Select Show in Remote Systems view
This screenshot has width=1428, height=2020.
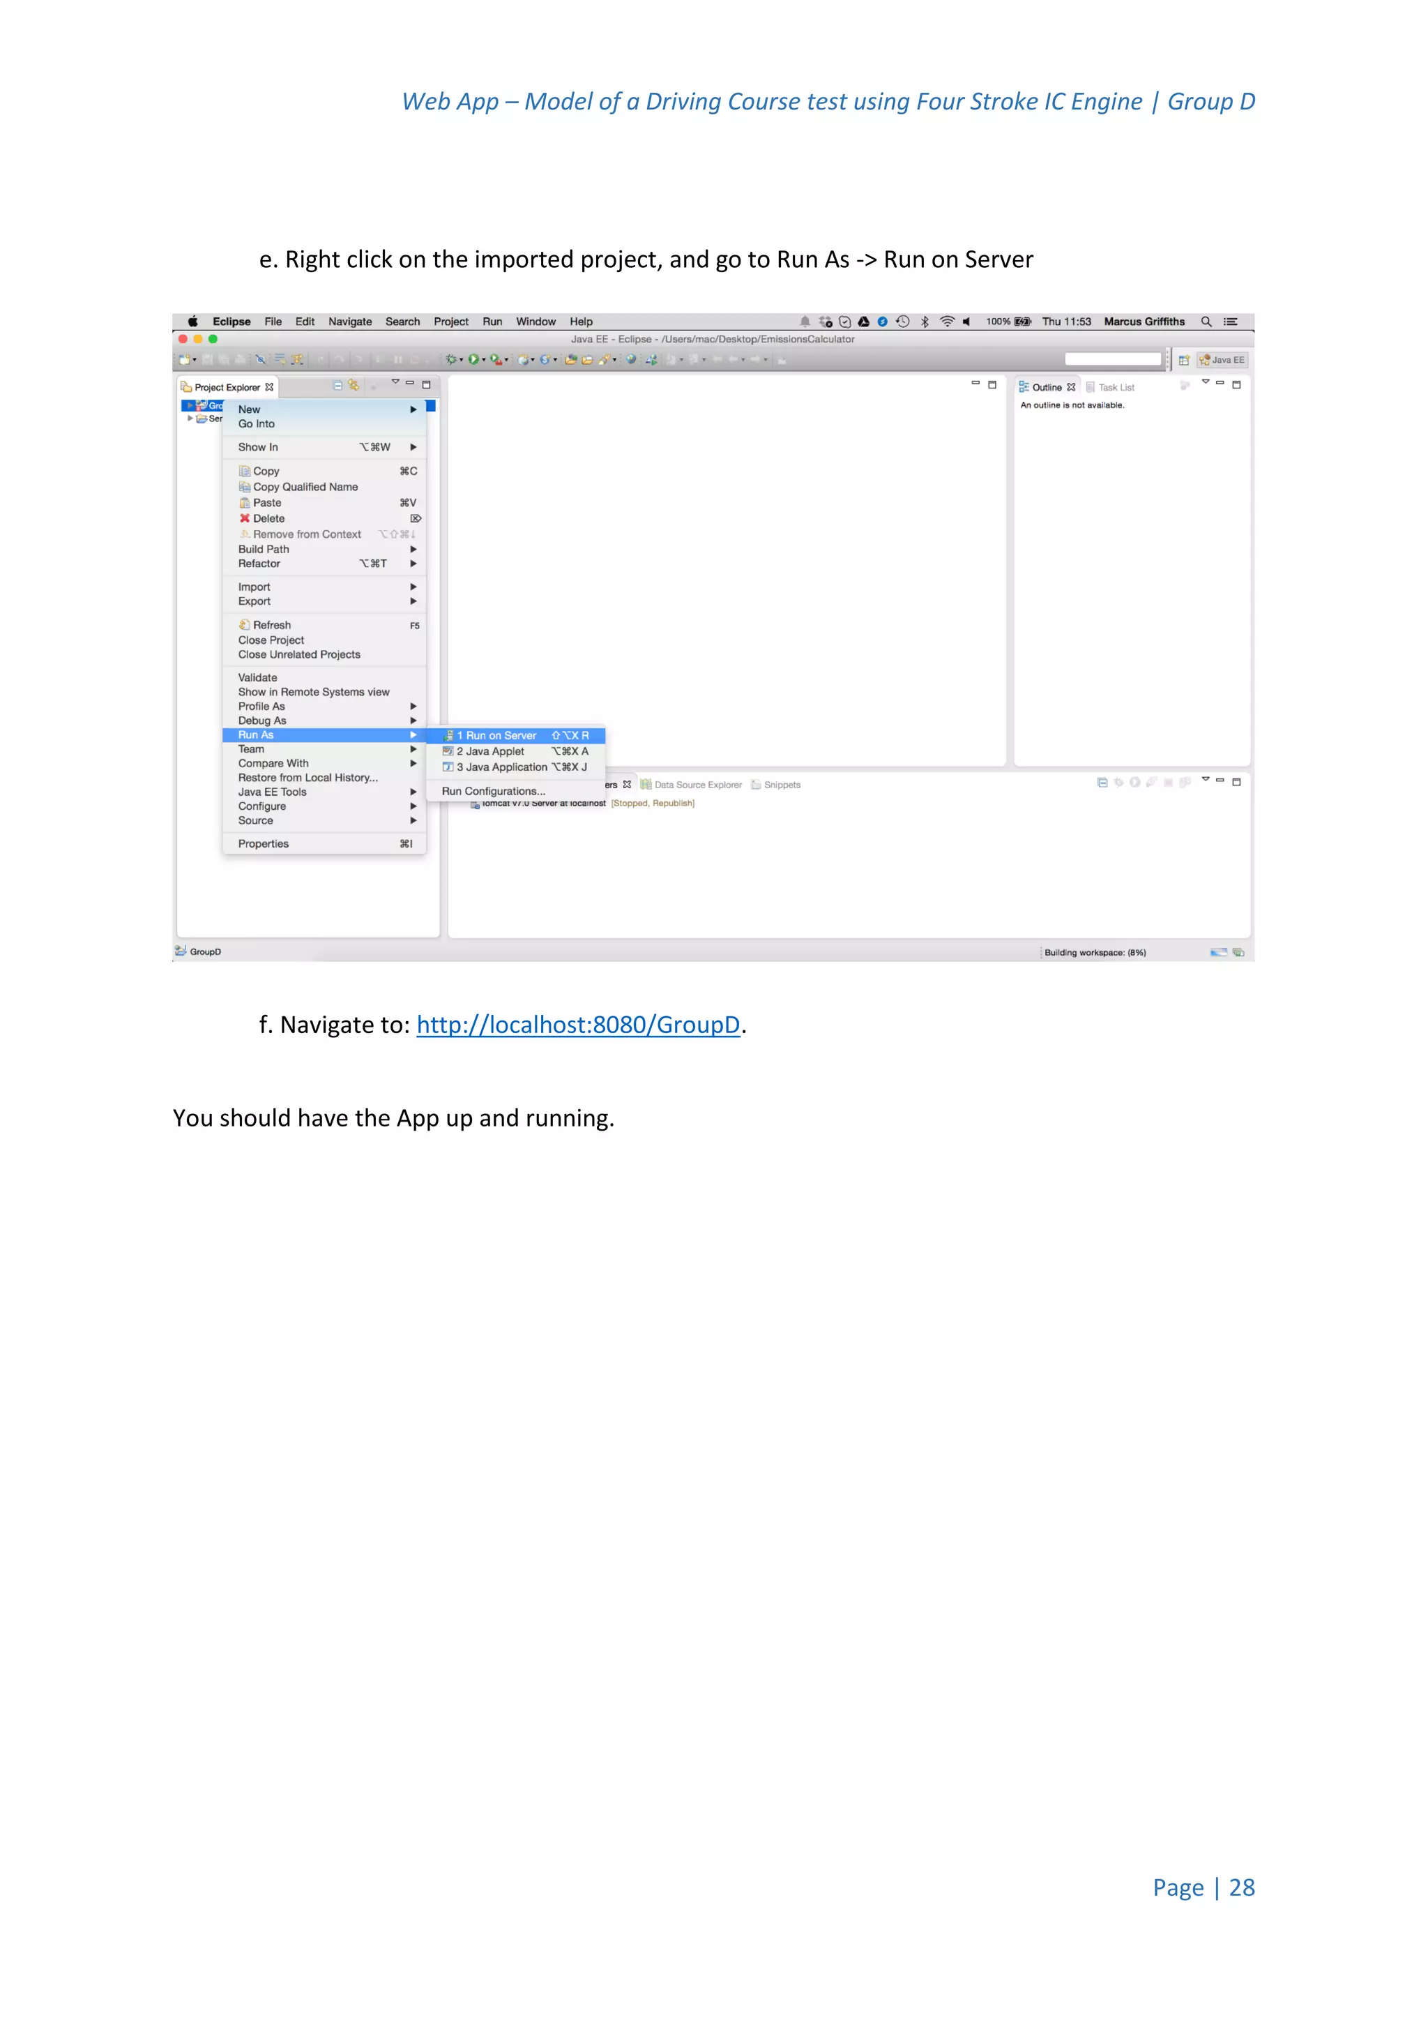(x=324, y=693)
